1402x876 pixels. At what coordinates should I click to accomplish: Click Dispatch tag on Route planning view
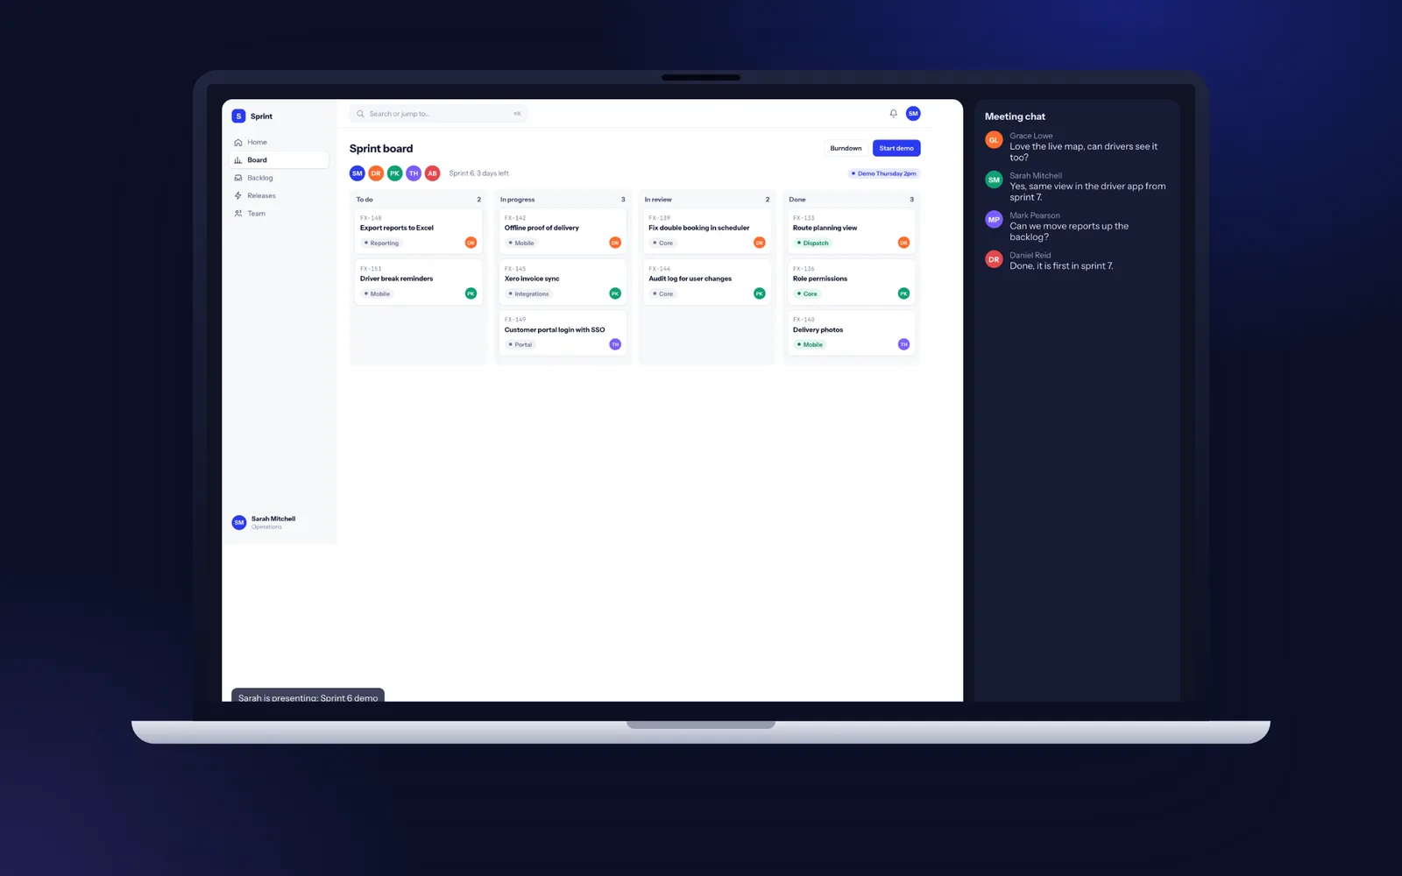point(812,243)
